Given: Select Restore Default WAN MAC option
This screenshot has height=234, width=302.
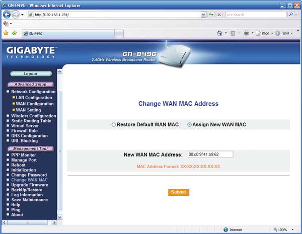Looking at the screenshot, I should click(x=114, y=125).
